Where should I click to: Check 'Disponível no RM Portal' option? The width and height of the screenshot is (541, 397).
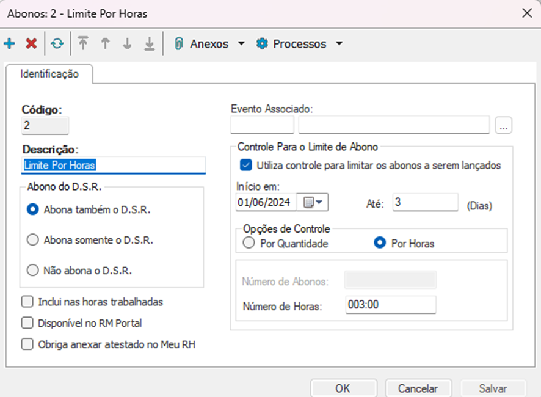tap(27, 323)
